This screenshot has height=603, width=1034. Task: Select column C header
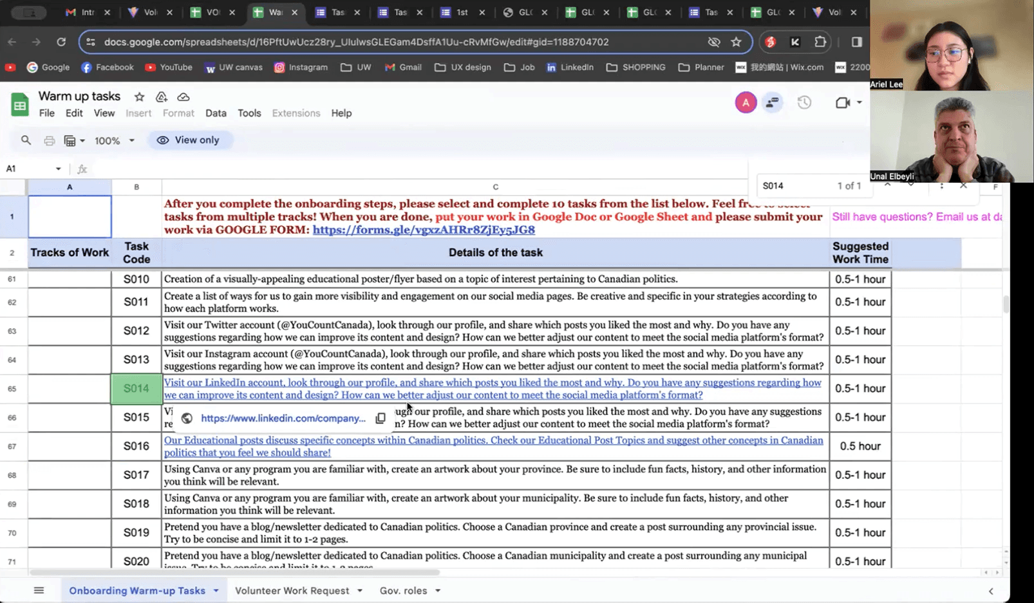(496, 187)
